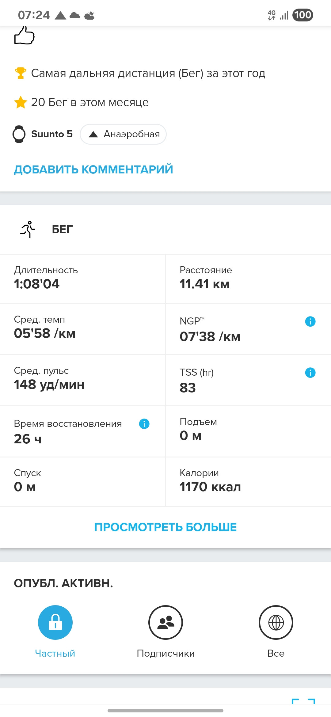This screenshot has height=717, width=331.
Task: Open the NGP info icon
Action: [310, 321]
